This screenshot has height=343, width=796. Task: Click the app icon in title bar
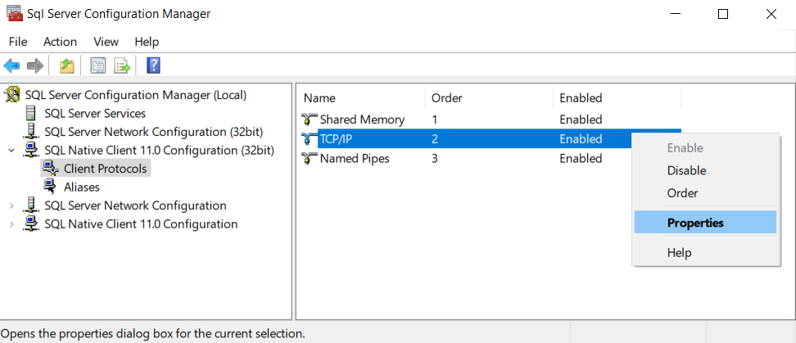click(x=14, y=13)
